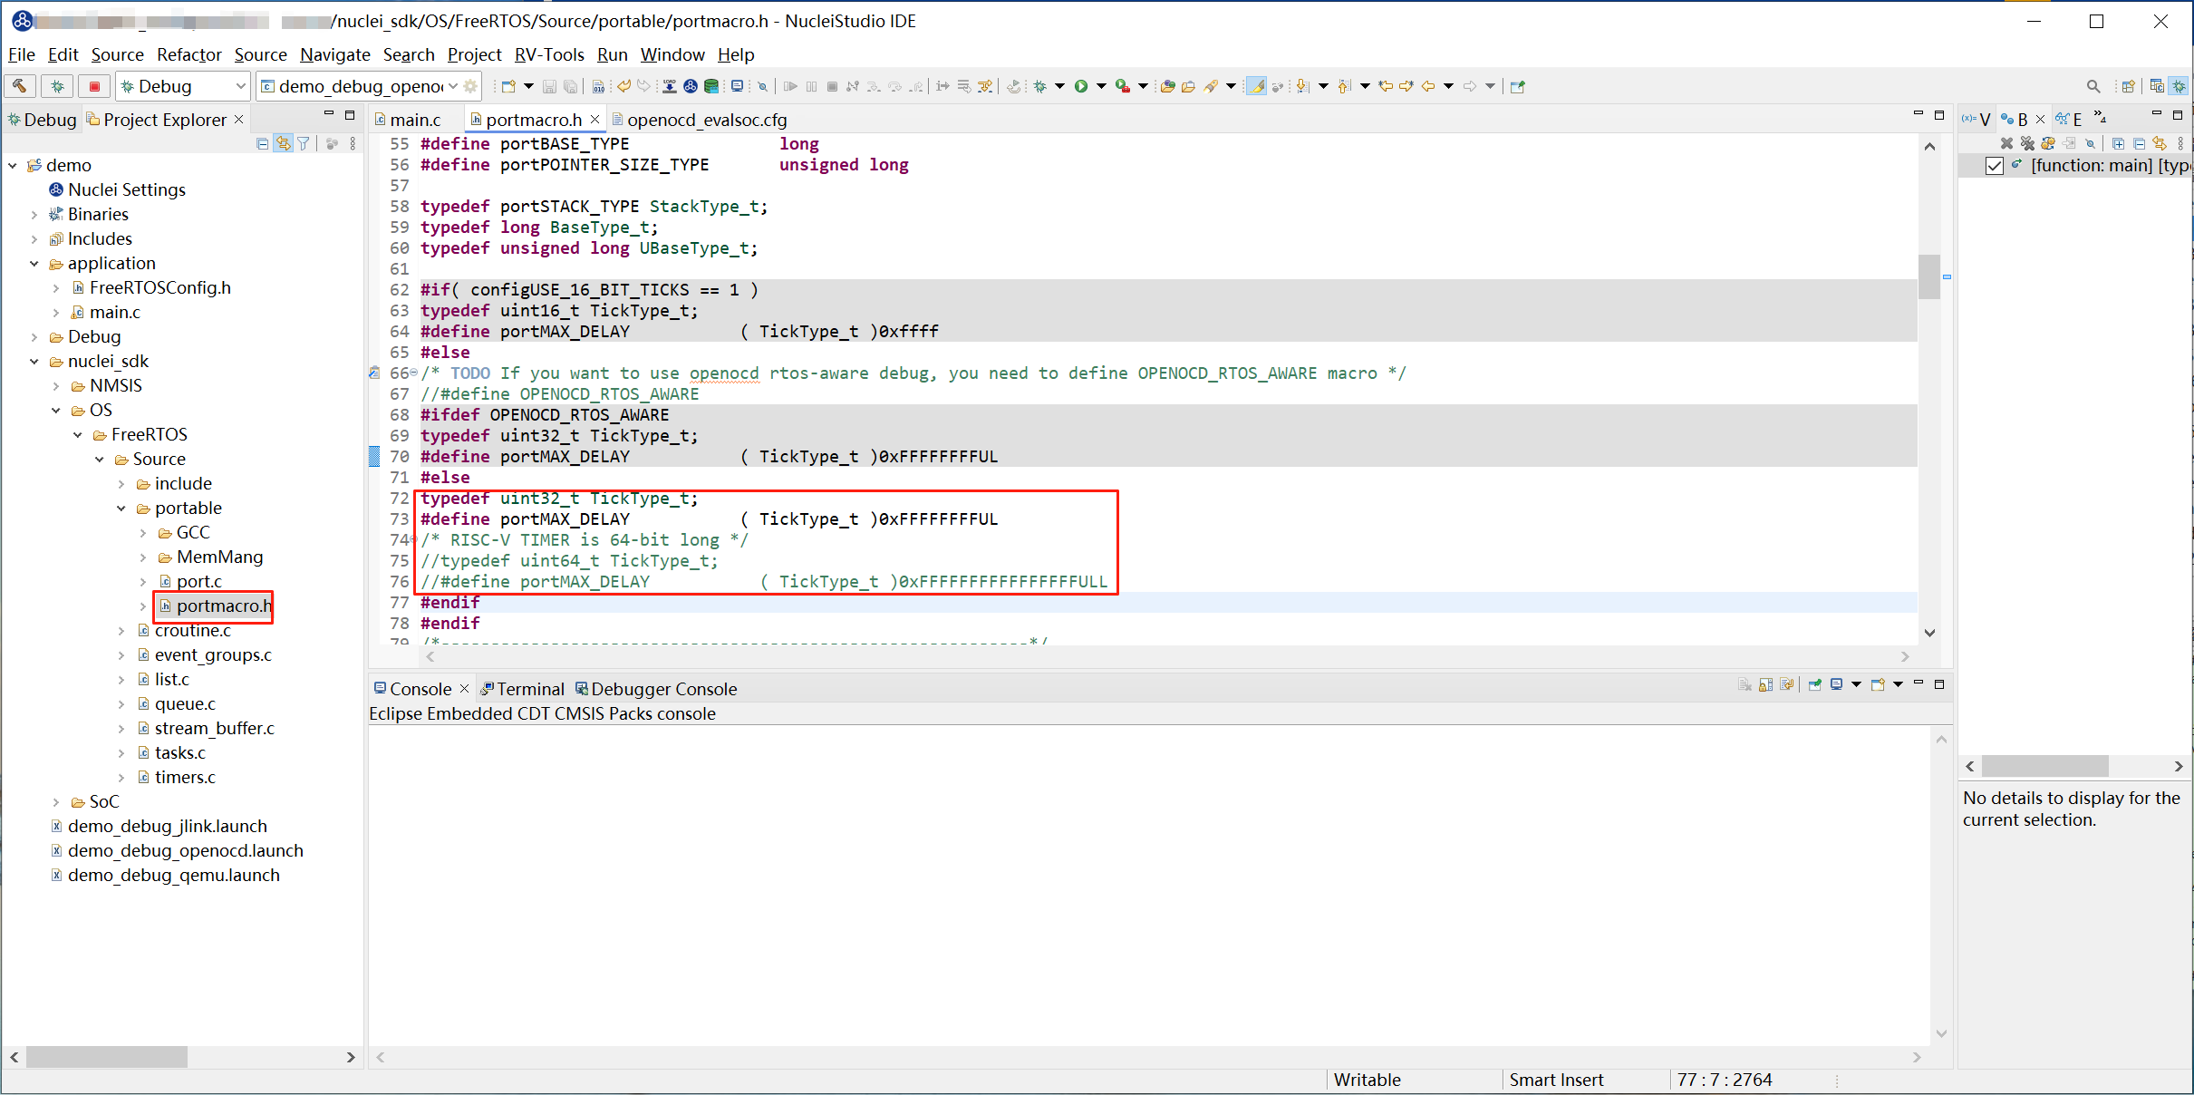Screen dimensions: 2194x1095
Task: Click the blue Nuclei logo toolbar icon
Action: 691,86
